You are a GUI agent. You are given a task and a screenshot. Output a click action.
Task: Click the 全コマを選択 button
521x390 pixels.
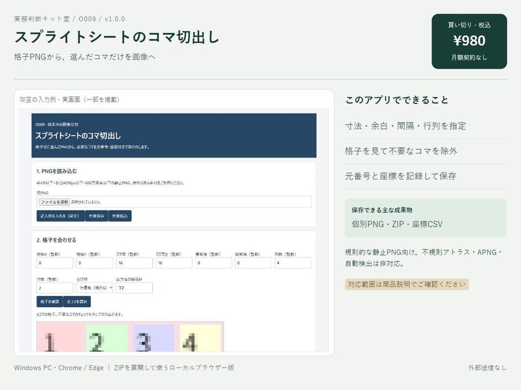coord(77,302)
